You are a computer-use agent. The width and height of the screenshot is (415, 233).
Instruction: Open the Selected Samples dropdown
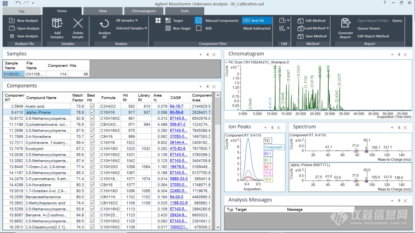tap(131, 28)
